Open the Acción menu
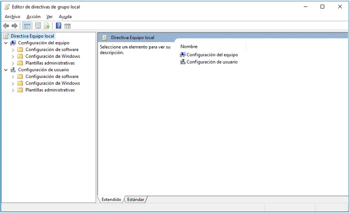This screenshot has height=213, width=350. (x=33, y=17)
